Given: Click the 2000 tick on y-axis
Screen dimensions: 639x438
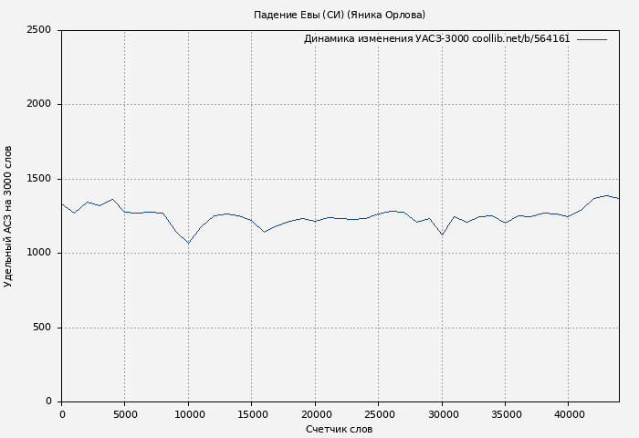Looking at the screenshot, I should click(38, 104).
